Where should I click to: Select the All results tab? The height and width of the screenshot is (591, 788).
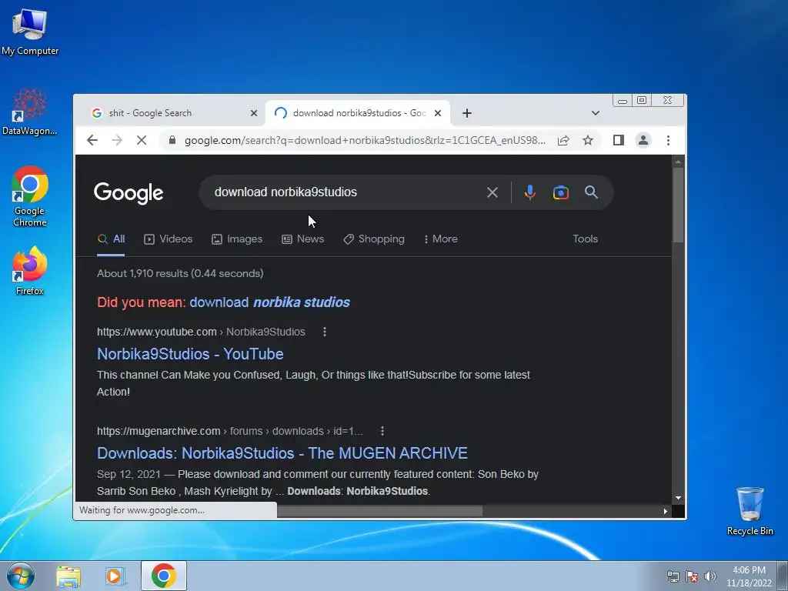111,239
